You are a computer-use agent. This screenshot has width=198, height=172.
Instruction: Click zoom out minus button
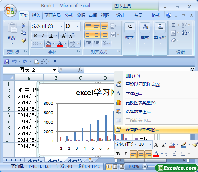pyautogui.click(x=145, y=166)
